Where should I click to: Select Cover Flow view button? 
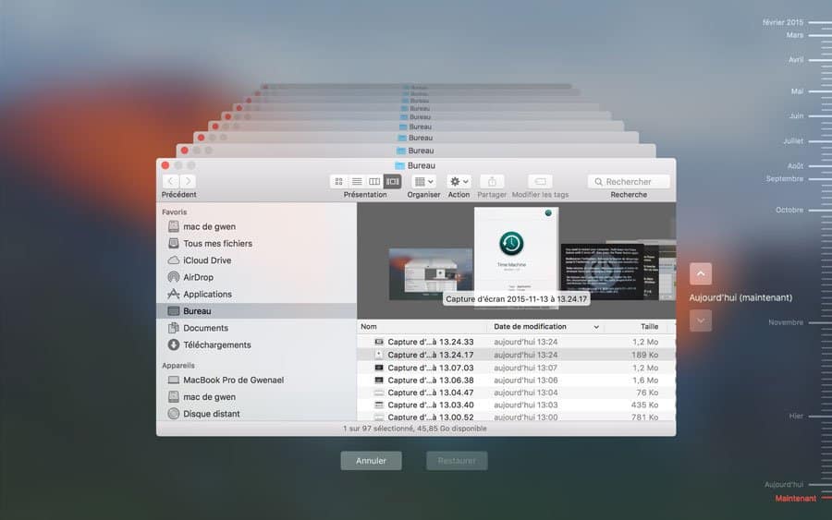click(x=393, y=182)
